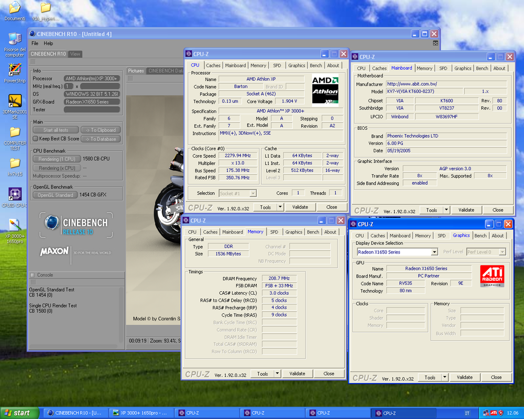
Task: Open Tools dropdown arrow in CPU window
Action: click(280, 207)
